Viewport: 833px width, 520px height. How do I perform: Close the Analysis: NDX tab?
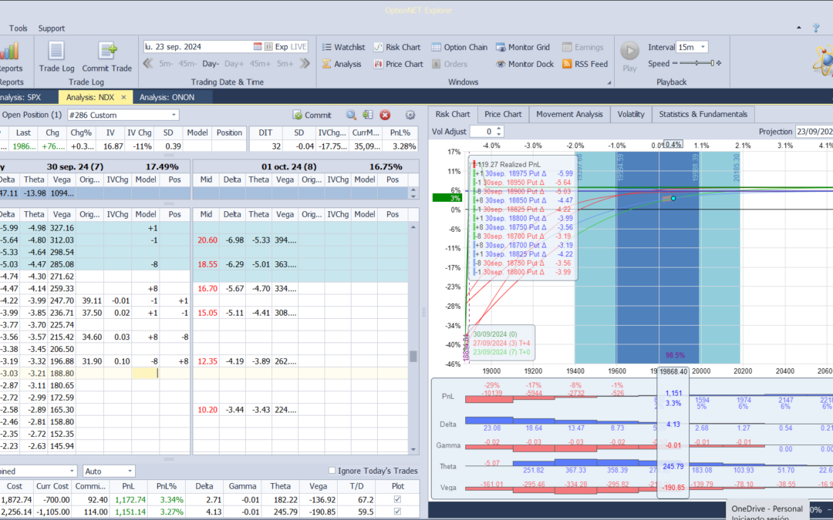click(x=123, y=97)
